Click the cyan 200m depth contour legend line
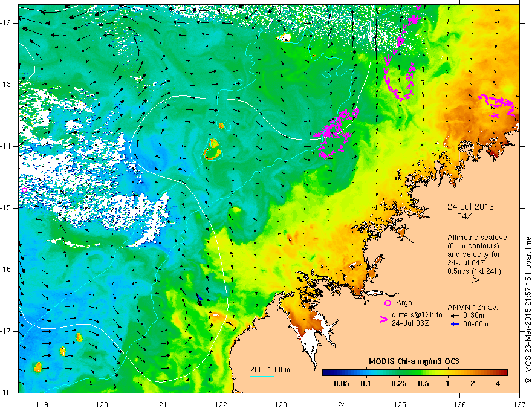The width and height of the screenshot is (532, 411). 262,376
